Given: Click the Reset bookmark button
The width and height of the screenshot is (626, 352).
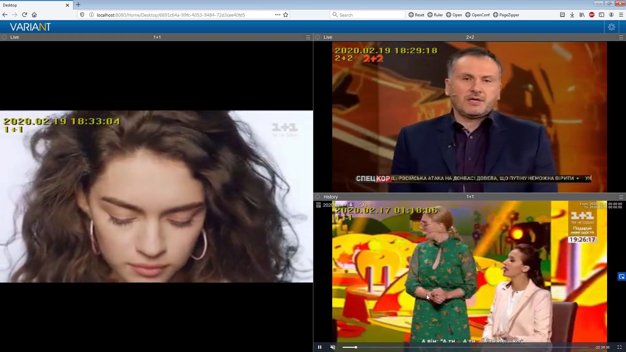Looking at the screenshot, I should click(416, 15).
